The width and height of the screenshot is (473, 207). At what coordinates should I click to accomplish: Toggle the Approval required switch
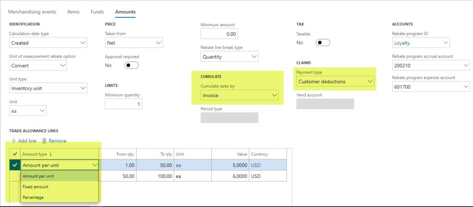(132, 65)
